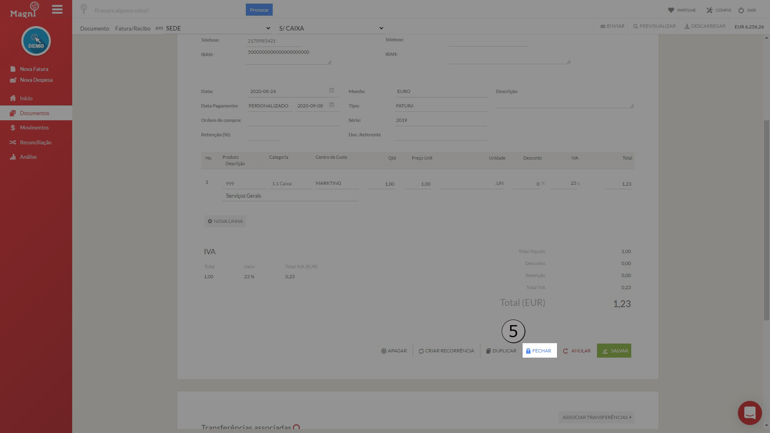Click the Moeda EURO field
This screenshot has height=433, width=770.
click(x=442, y=91)
